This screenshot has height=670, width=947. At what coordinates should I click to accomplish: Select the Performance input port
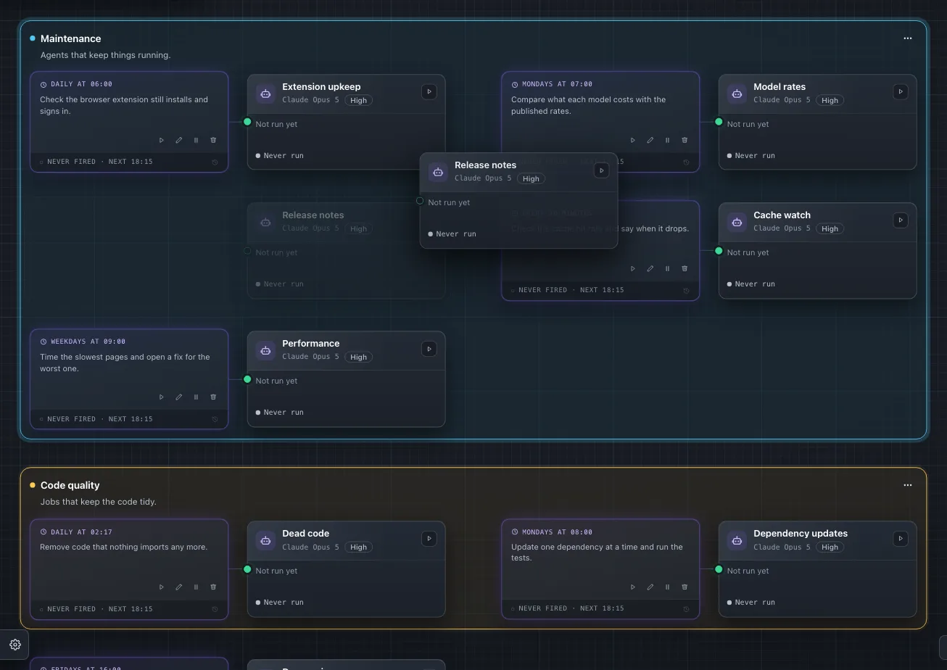[x=247, y=379]
